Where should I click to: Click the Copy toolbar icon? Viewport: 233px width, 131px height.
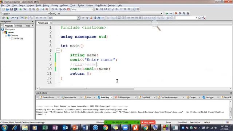tap(34, 9)
